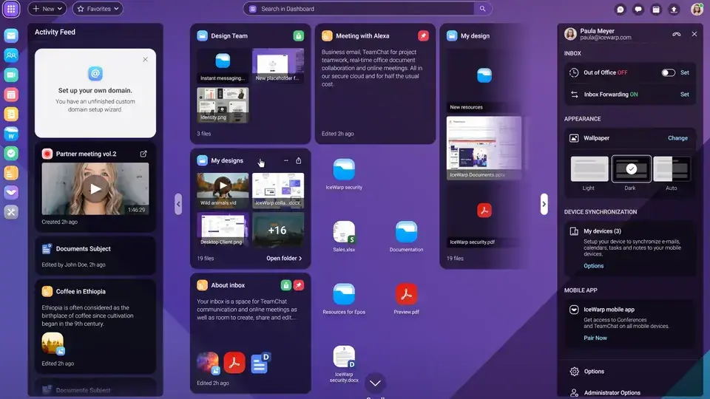Open Desktop Client.png thumbnail
This screenshot has width=710, height=399.
(x=223, y=229)
